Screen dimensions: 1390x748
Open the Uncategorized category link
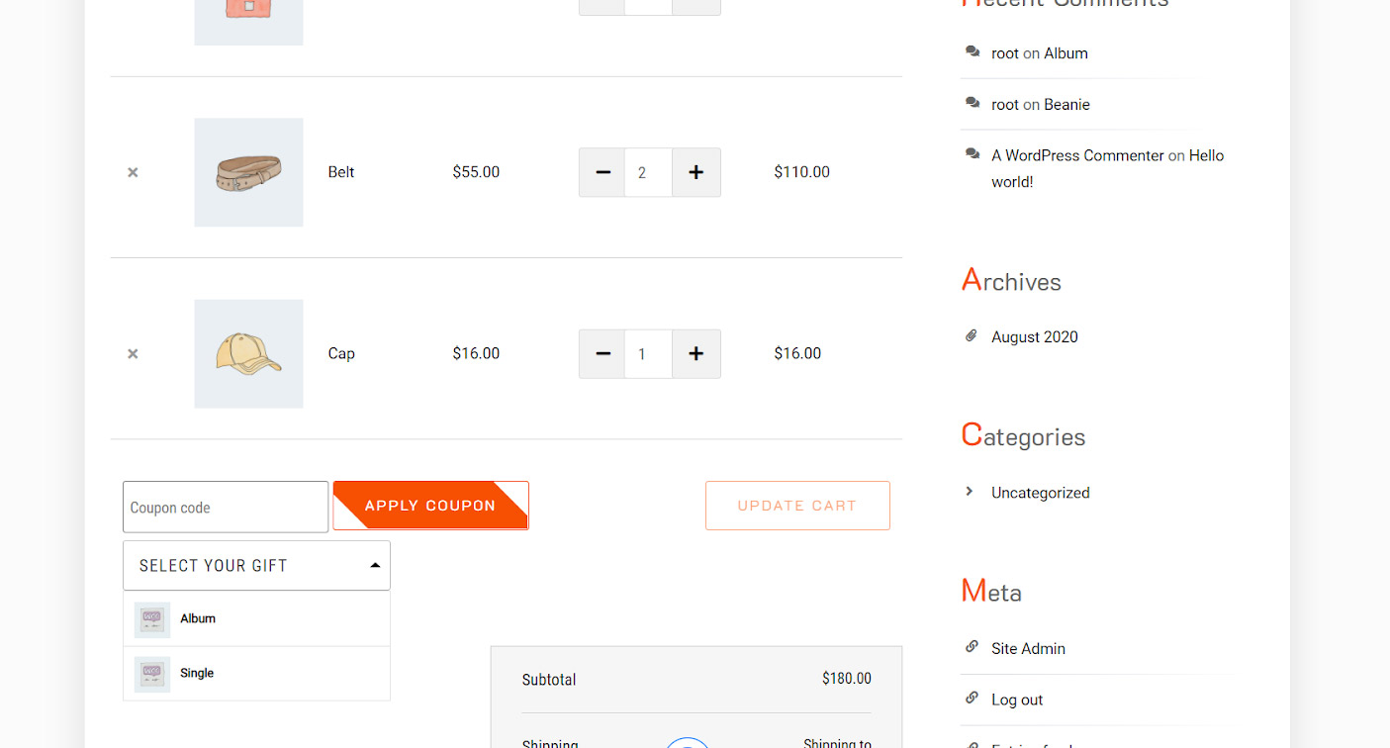click(x=1040, y=493)
